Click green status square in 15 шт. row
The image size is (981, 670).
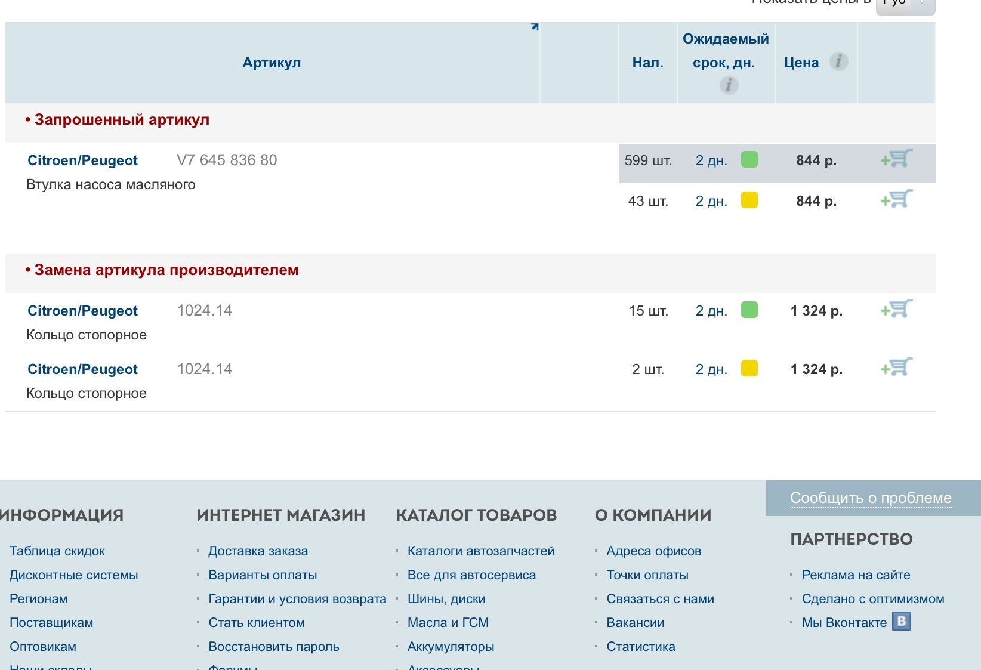749,310
